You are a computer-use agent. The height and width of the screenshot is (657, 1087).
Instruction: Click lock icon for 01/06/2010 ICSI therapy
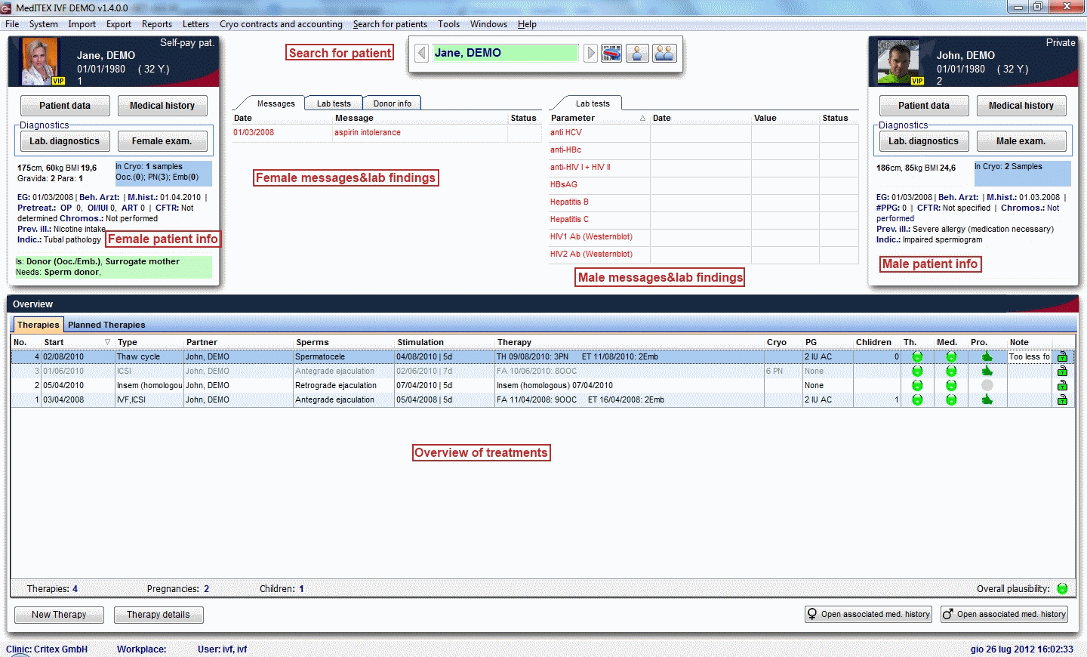click(x=1062, y=371)
